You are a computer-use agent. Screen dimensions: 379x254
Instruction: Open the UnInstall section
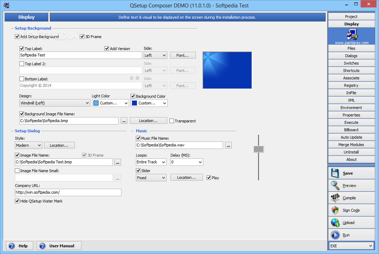tap(351, 152)
